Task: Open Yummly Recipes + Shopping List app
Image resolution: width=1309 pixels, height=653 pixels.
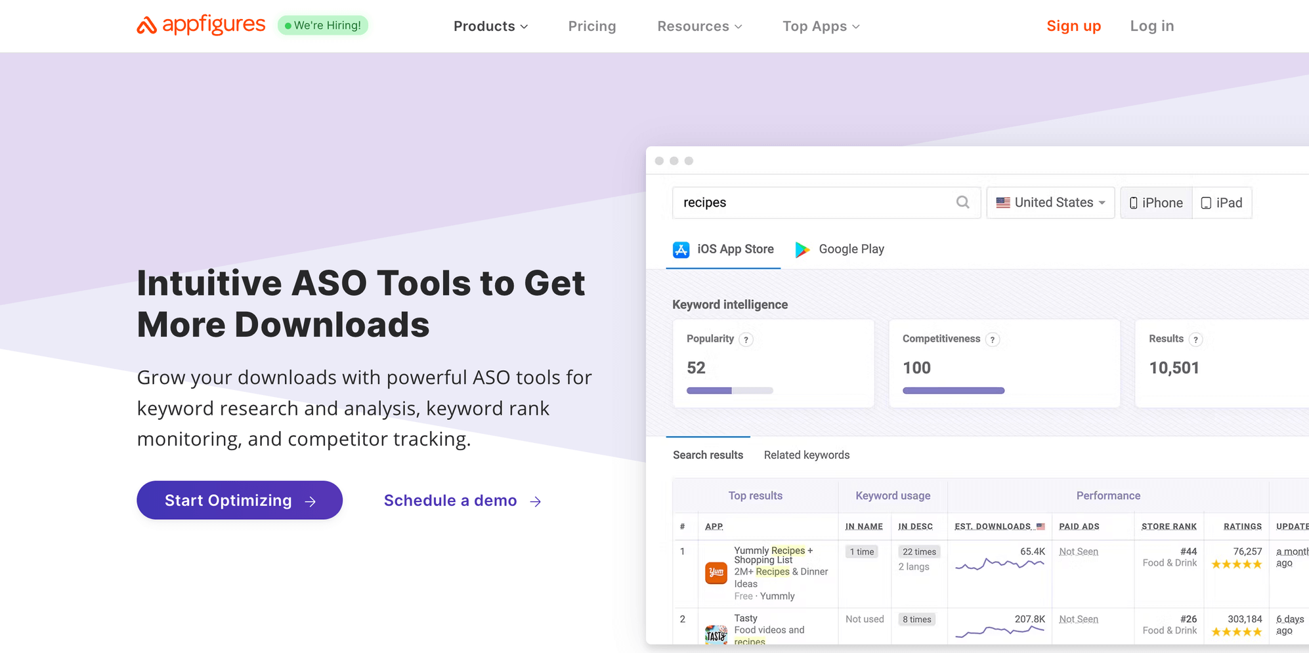Action: tap(773, 555)
